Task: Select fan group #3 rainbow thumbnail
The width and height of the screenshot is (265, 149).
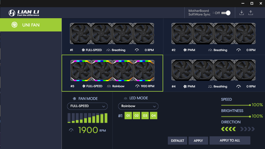Action: coord(112,70)
